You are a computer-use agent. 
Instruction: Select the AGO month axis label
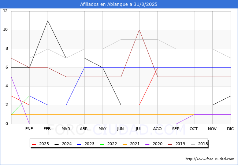click(x=157, y=129)
